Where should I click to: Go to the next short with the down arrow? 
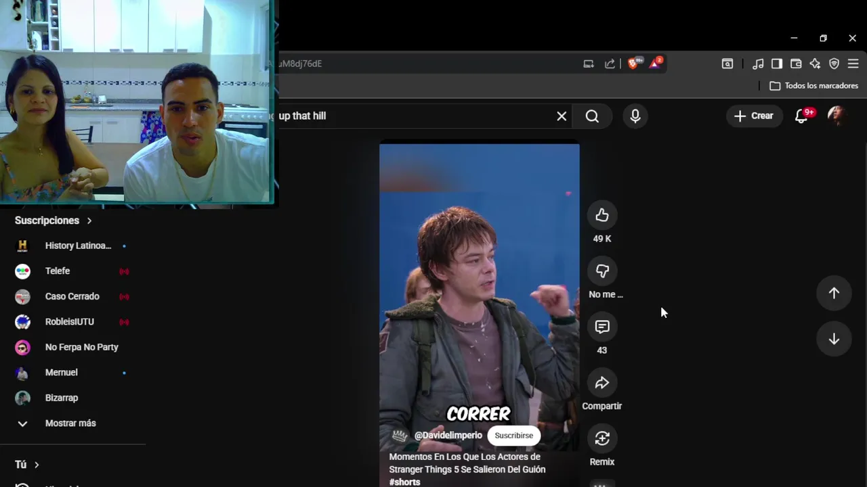coord(834,339)
